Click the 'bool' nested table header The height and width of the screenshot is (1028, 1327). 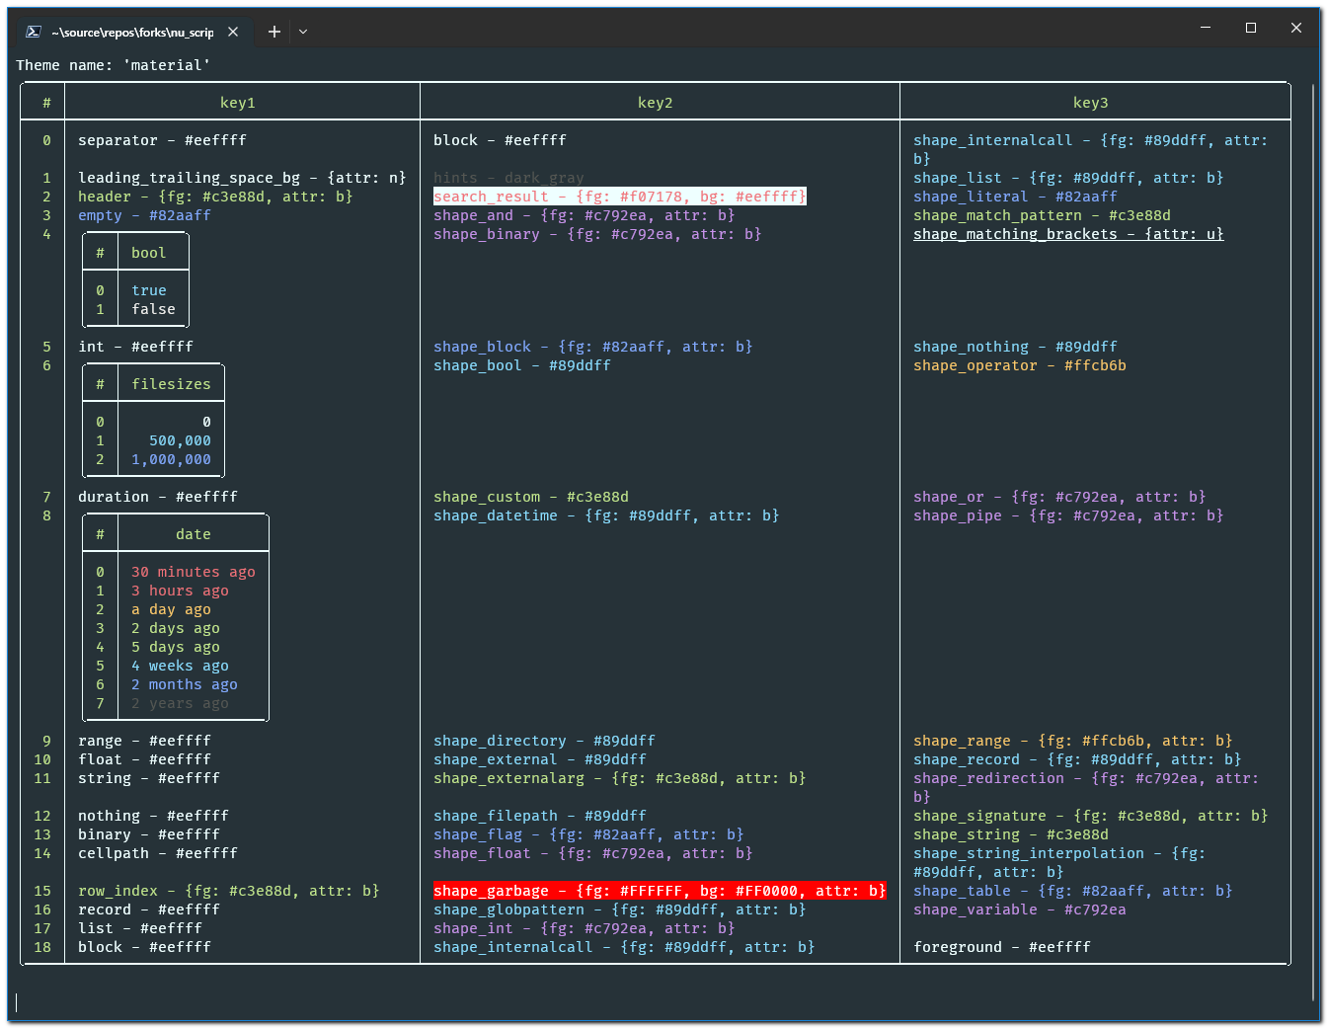(149, 253)
